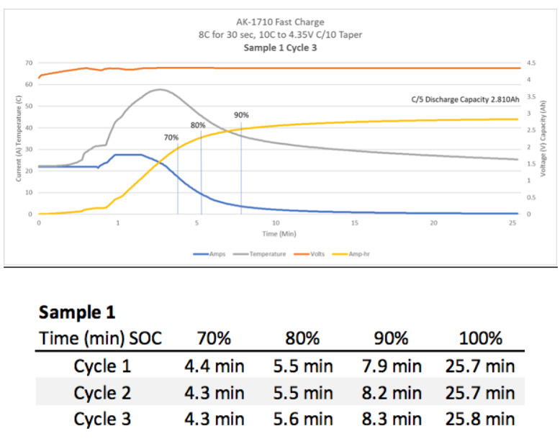Click the orange Volts legend entry
This screenshot has height=444, width=560.
point(309,254)
